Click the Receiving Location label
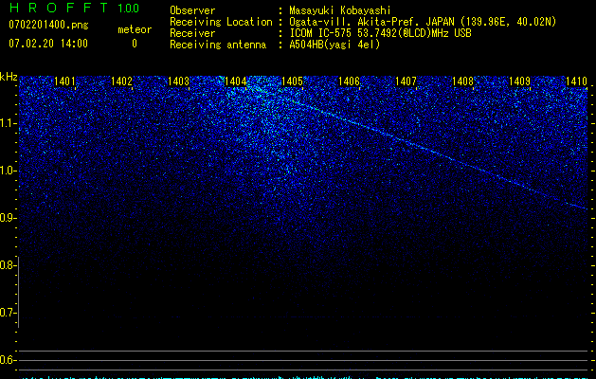 click(221, 22)
